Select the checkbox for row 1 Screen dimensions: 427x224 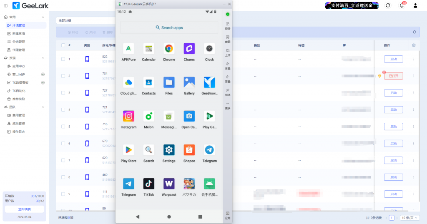[x=63, y=59]
